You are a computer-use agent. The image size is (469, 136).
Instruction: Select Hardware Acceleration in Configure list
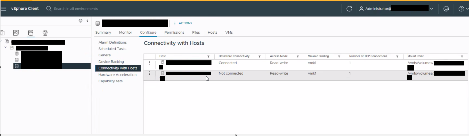tap(118, 75)
